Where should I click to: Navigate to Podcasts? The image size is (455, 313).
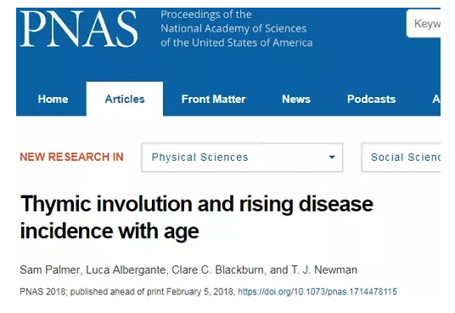(371, 100)
